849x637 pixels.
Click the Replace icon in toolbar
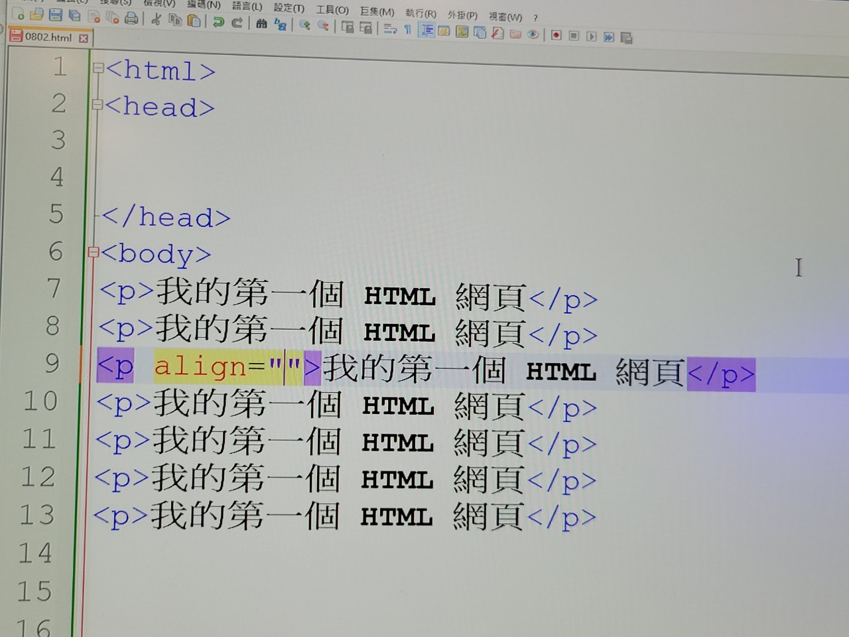pyautogui.click(x=281, y=25)
